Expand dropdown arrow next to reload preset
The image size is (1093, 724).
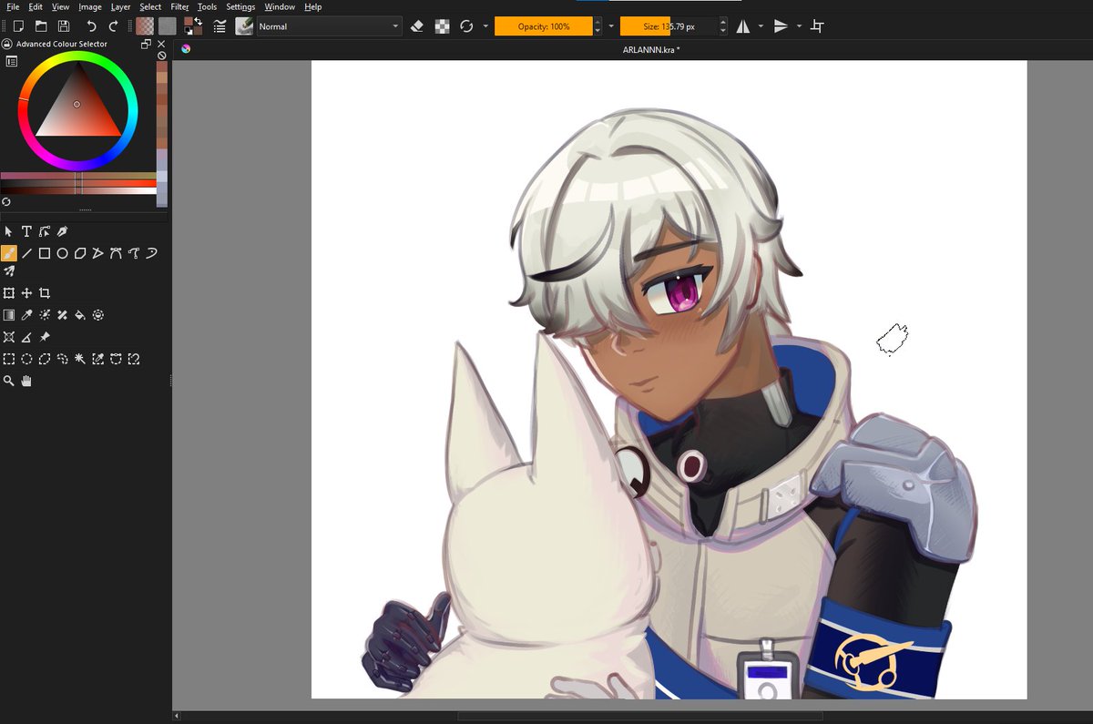485,26
